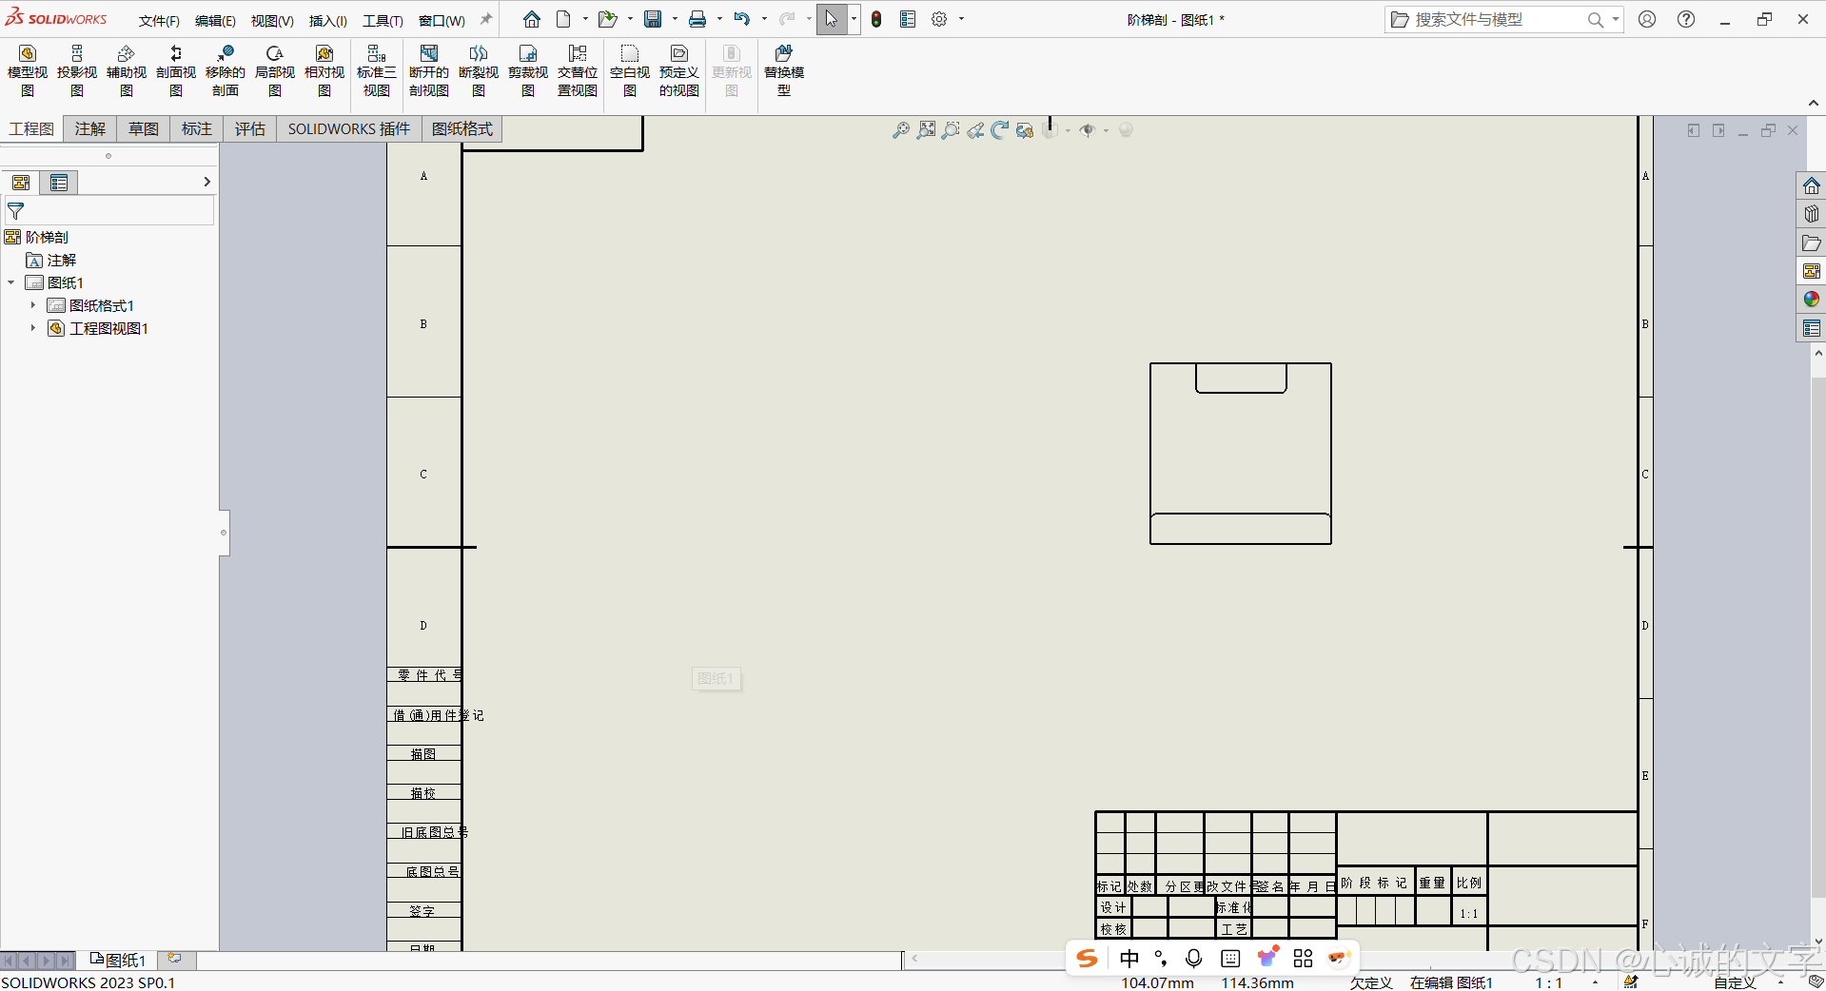The width and height of the screenshot is (1826, 991).
Task: Open the Save dropdown arrow
Action: (x=675, y=19)
